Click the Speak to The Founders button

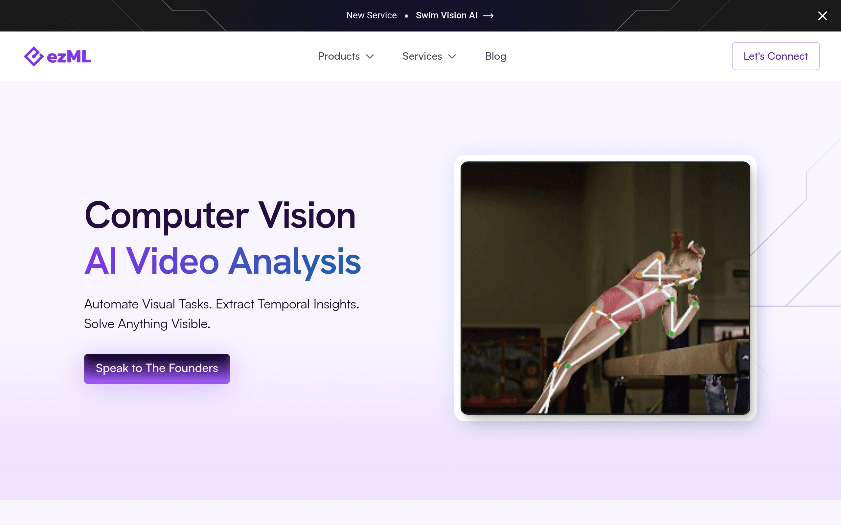click(157, 368)
